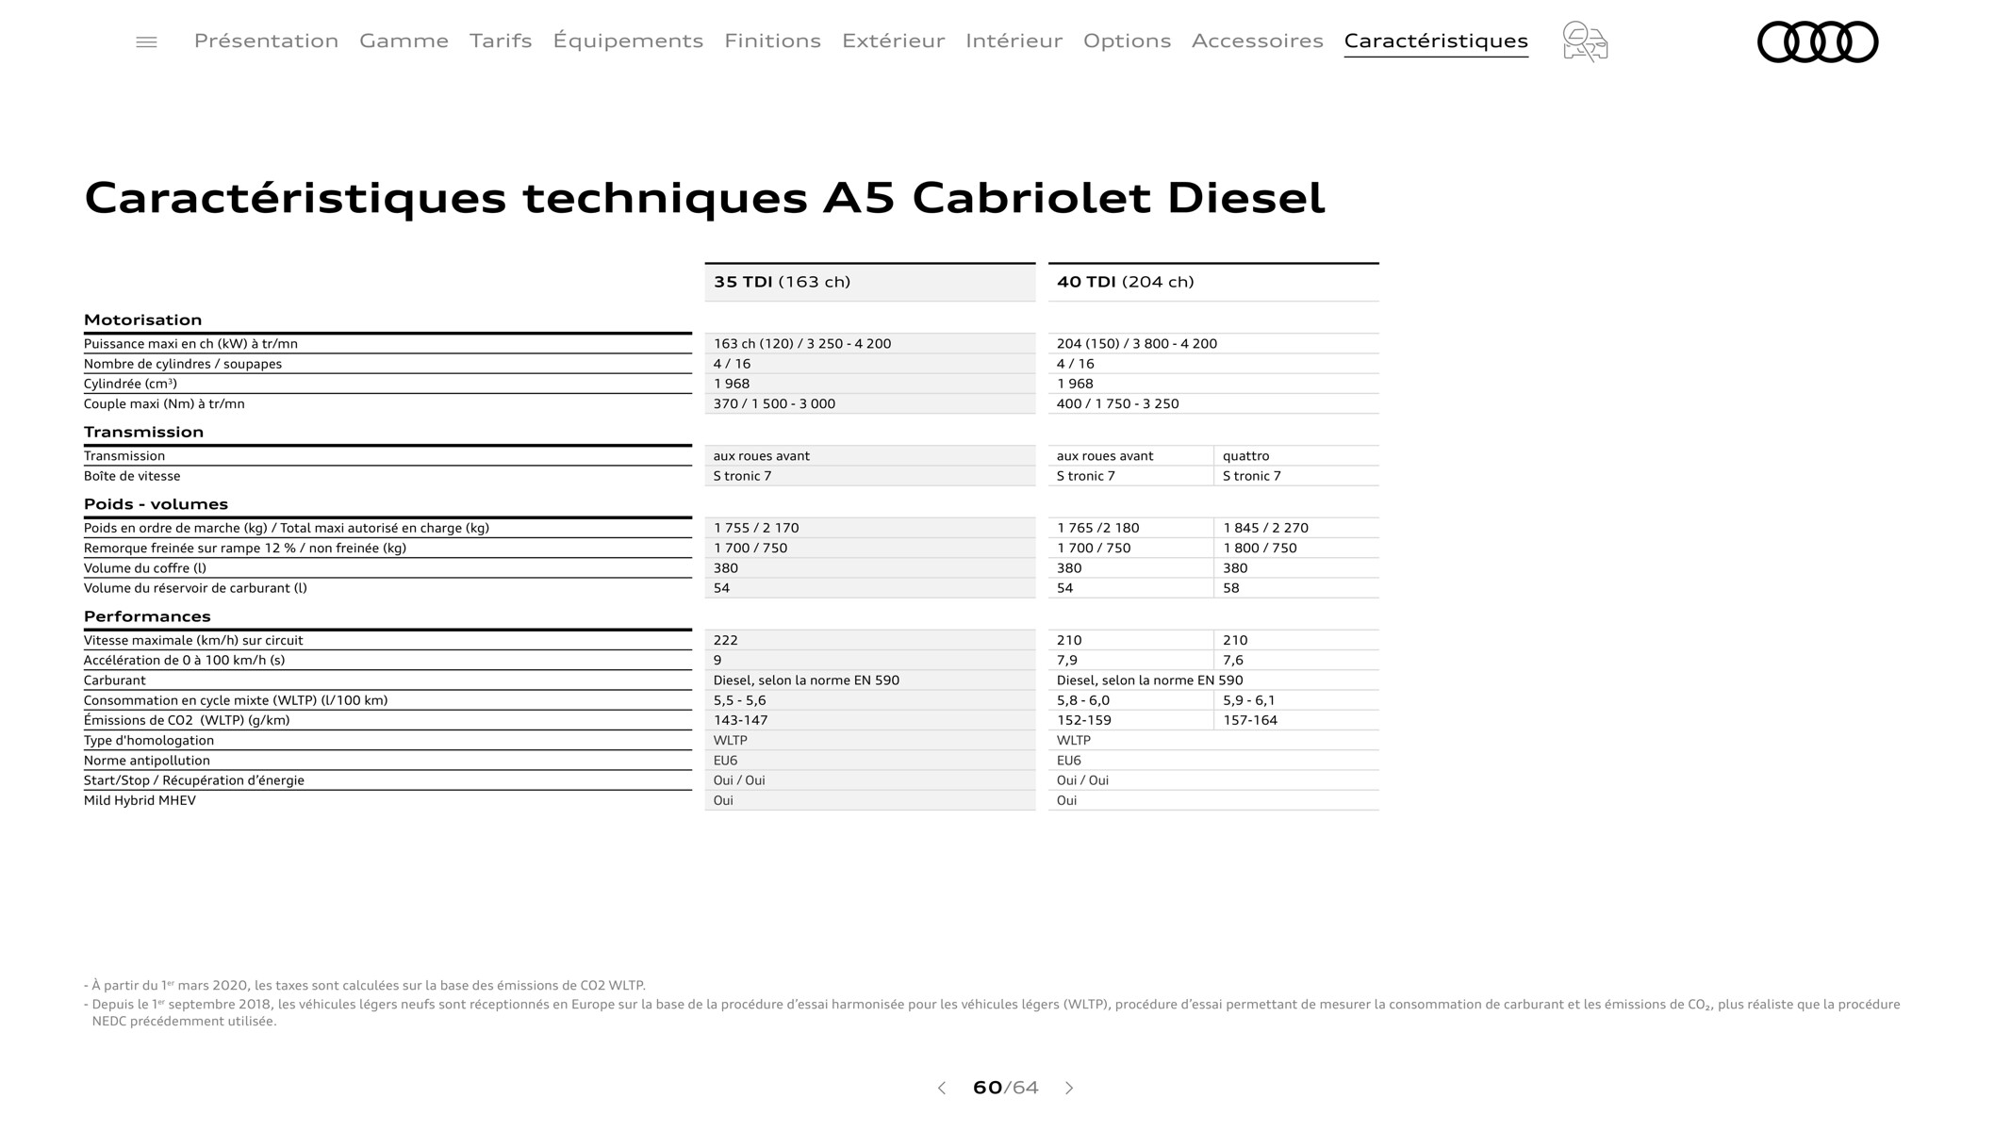Open the Finitions tab
Screen dimensions: 2011x1131
pyautogui.click(x=772, y=41)
